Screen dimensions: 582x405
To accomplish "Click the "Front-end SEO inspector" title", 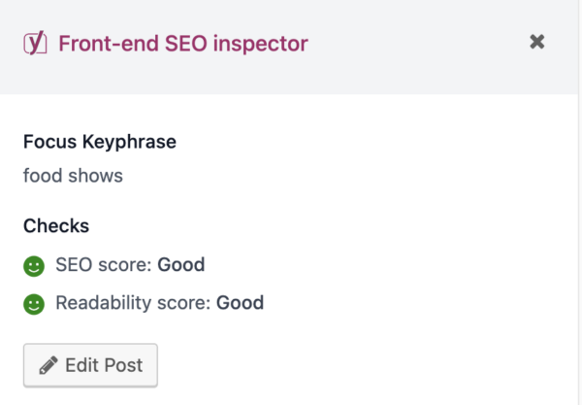I will click(x=182, y=43).
